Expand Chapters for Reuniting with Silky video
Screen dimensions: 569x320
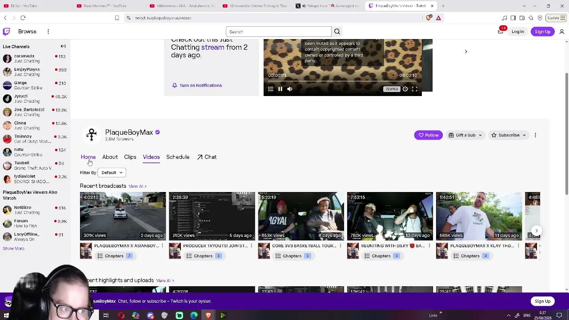coord(382,256)
